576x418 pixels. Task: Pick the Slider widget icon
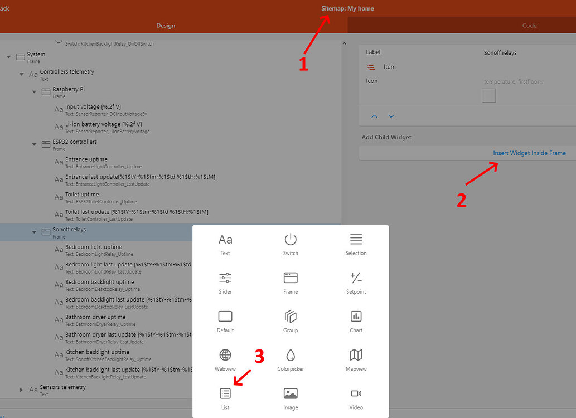coord(225,278)
